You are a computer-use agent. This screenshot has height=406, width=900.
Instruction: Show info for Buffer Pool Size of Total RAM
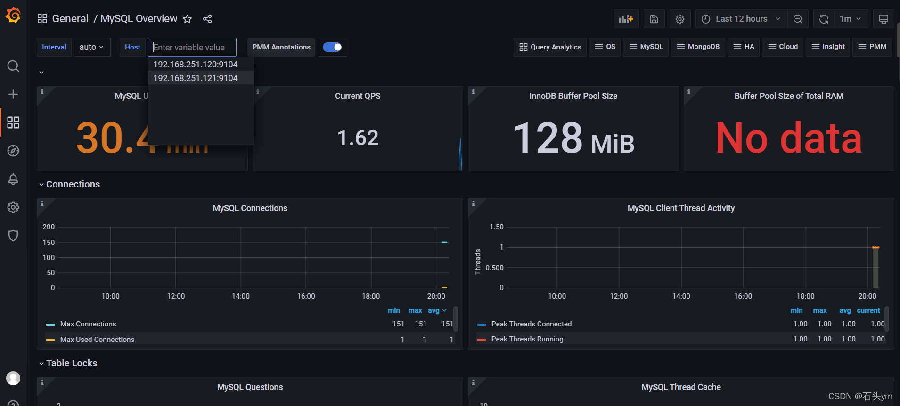tap(689, 91)
